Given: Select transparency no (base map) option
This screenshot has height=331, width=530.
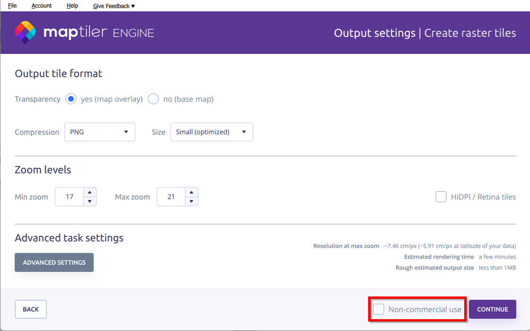Looking at the screenshot, I should (x=153, y=99).
